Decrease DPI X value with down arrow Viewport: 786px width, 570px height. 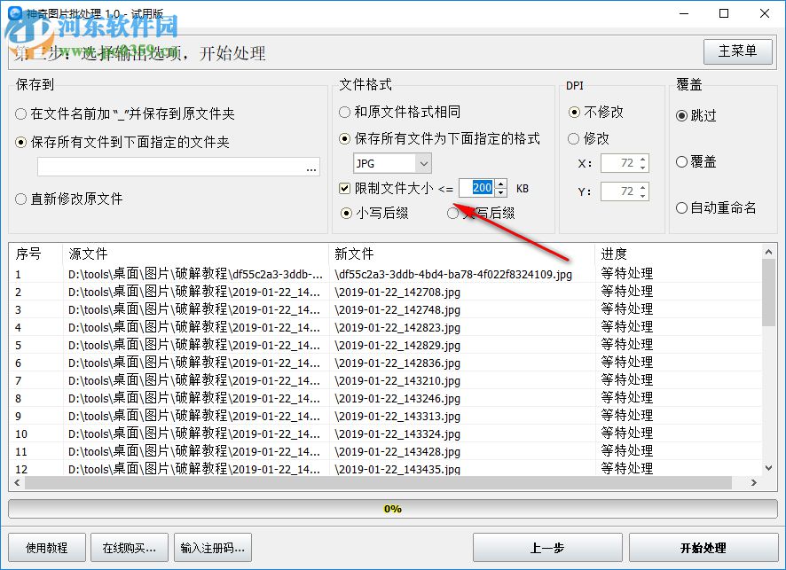coord(643,168)
